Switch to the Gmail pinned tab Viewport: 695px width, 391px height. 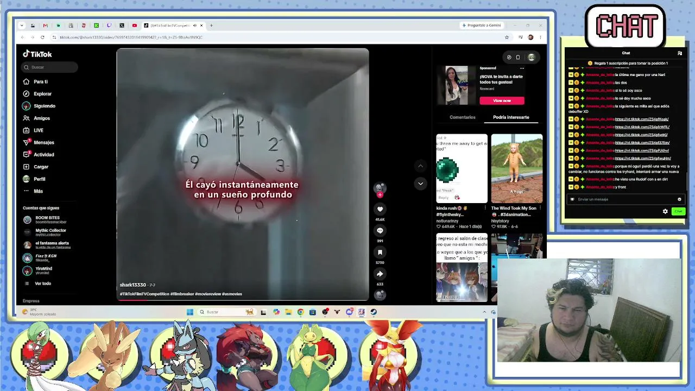[x=45, y=26]
